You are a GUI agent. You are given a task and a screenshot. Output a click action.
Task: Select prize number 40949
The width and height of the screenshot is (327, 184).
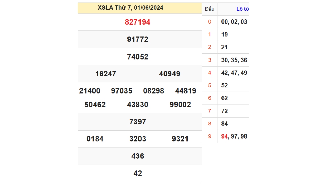(x=170, y=74)
